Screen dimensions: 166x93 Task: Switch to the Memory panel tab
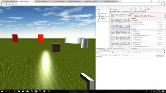[134, 7]
